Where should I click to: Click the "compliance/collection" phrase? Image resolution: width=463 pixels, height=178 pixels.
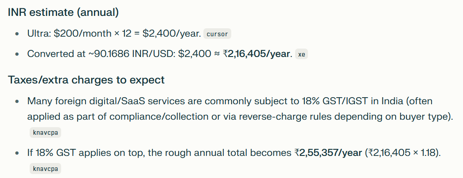click(160, 117)
